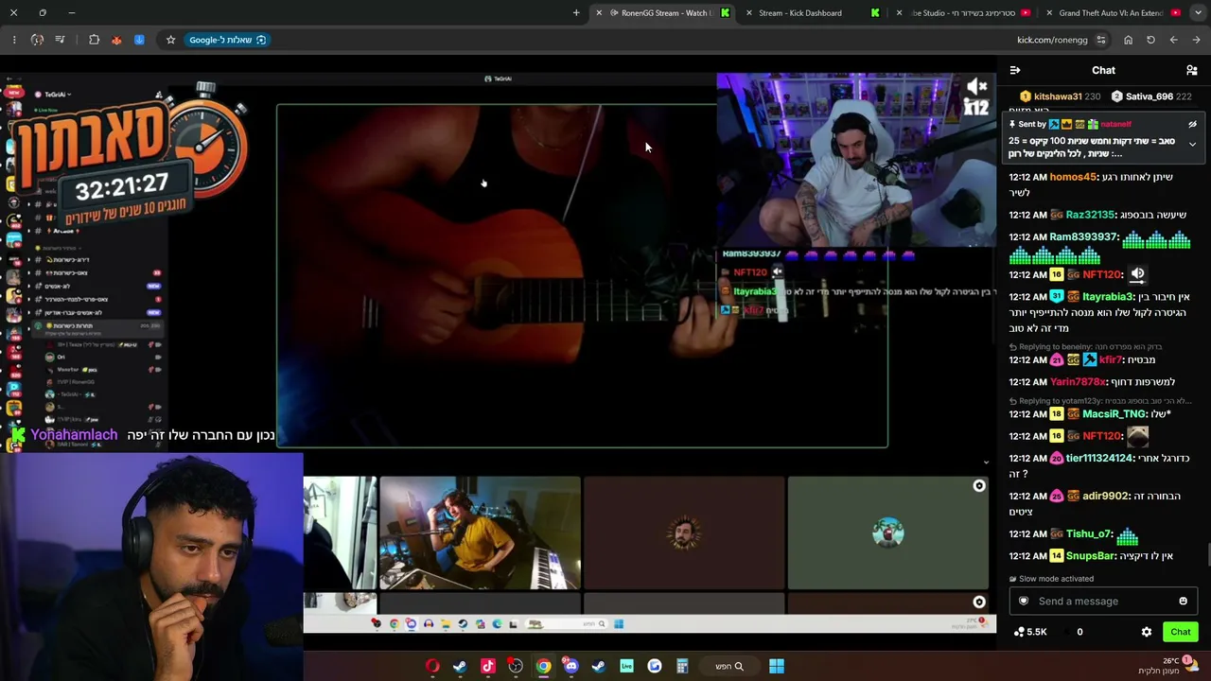Open MacsiR_TNG user card
Image resolution: width=1211 pixels, height=681 pixels.
(x=1114, y=414)
